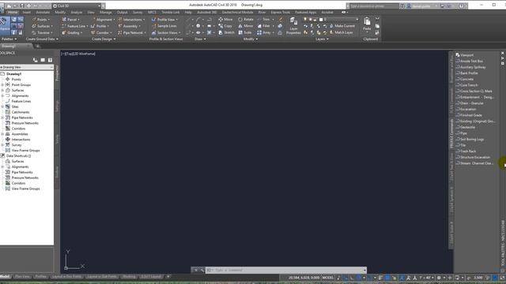Click the Feature Line tool
This screenshot has height=284, width=506.
pyautogui.click(x=75, y=26)
